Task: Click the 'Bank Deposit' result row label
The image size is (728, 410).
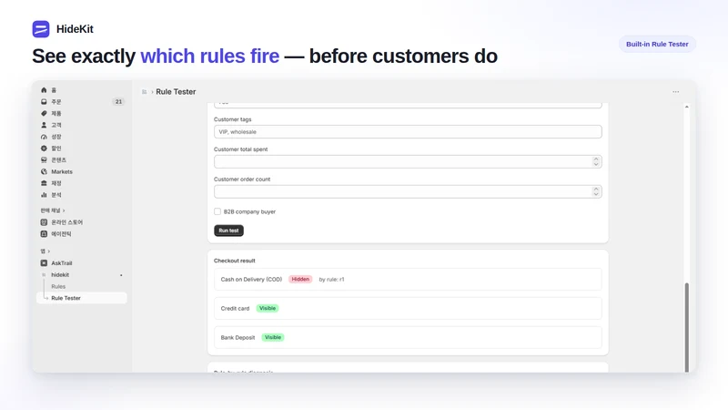Action: click(238, 337)
